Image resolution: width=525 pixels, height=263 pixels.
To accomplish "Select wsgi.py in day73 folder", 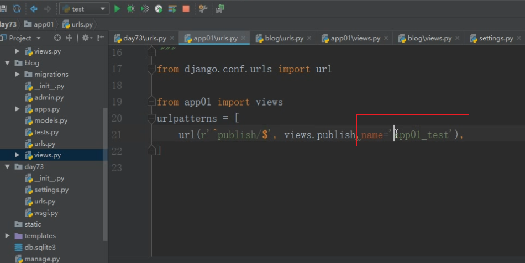I will coord(42,213).
